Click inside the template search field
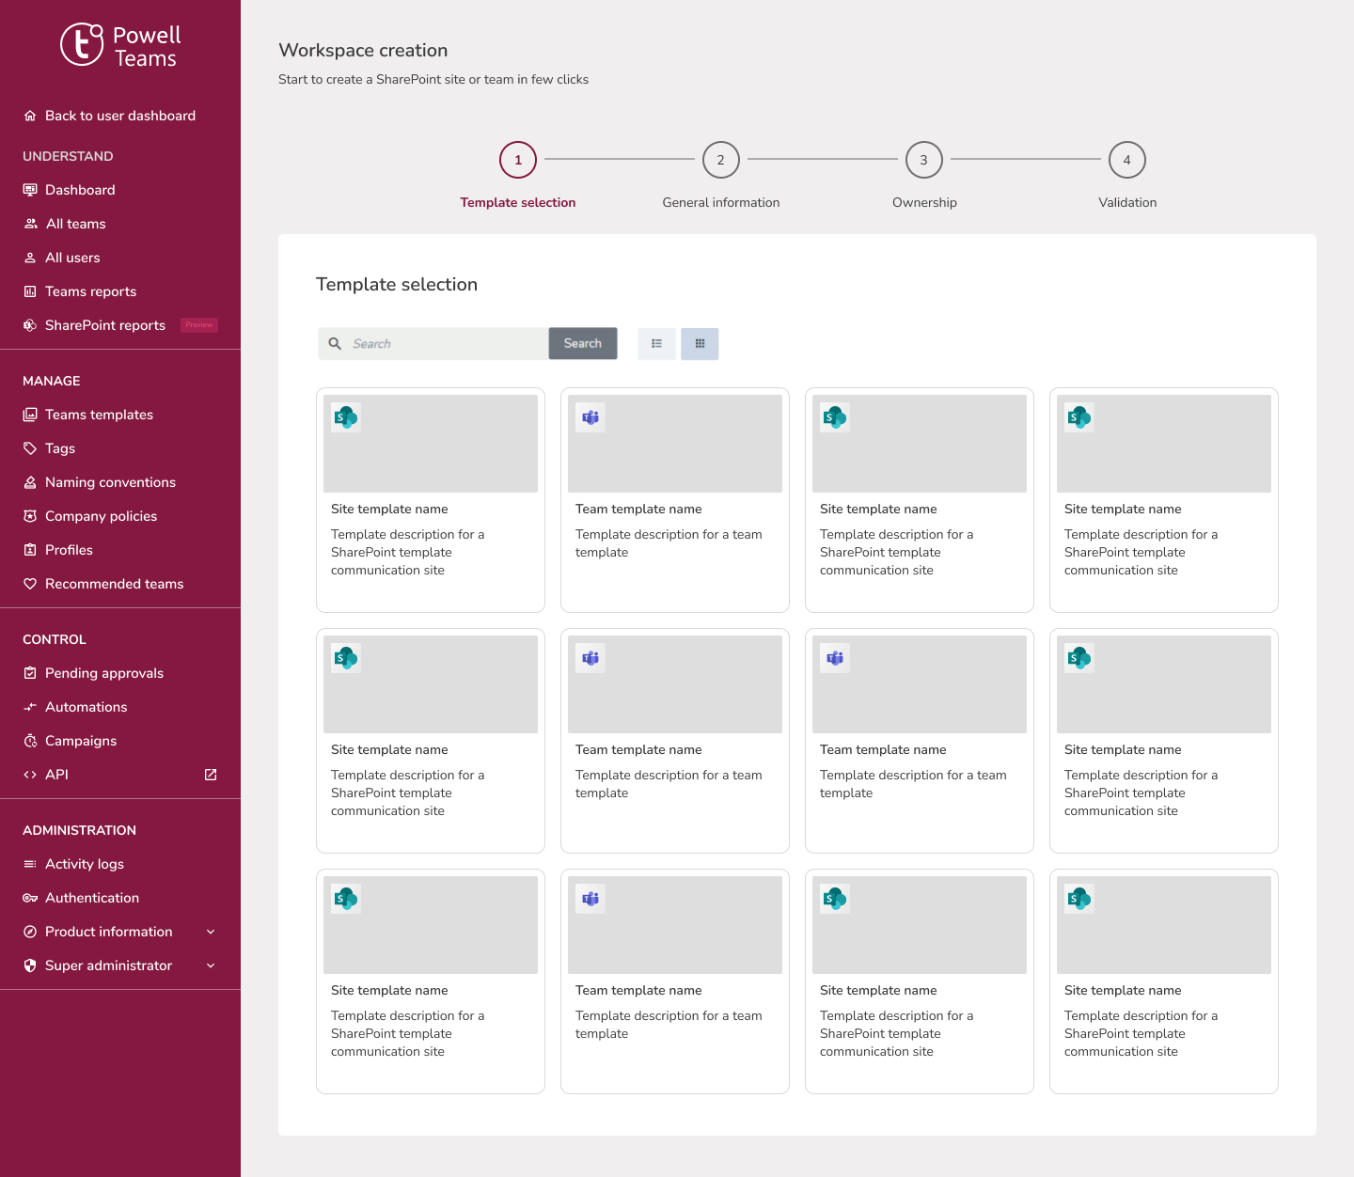The height and width of the screenshot is (1177, 1354). click(x=442, y=343)
